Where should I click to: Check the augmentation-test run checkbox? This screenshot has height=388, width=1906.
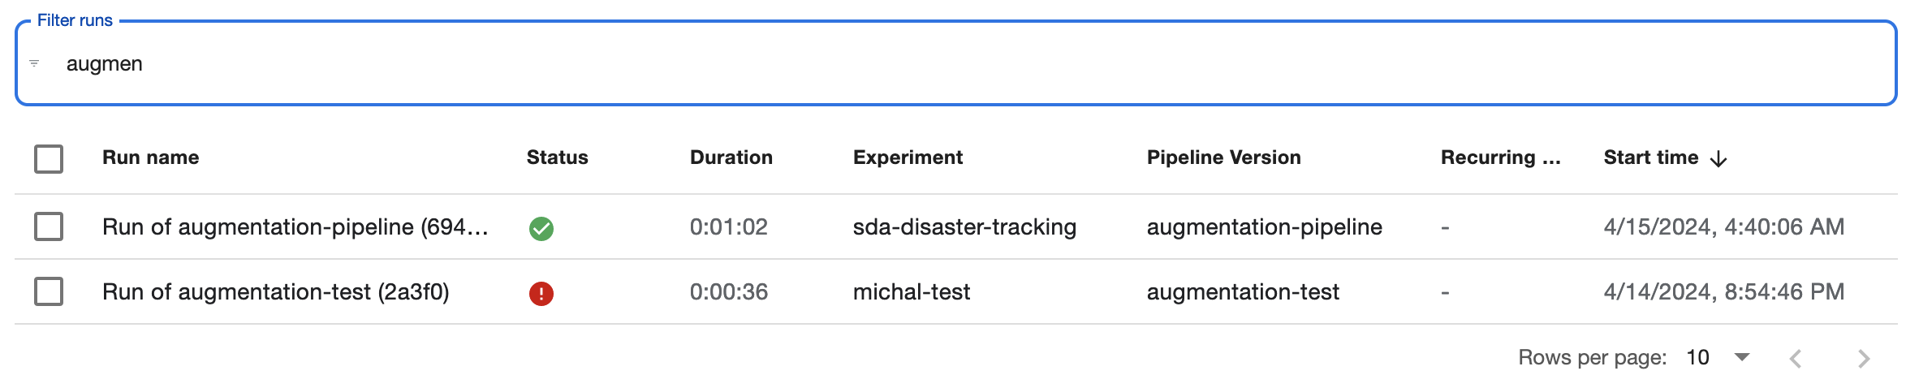[49, 291]
